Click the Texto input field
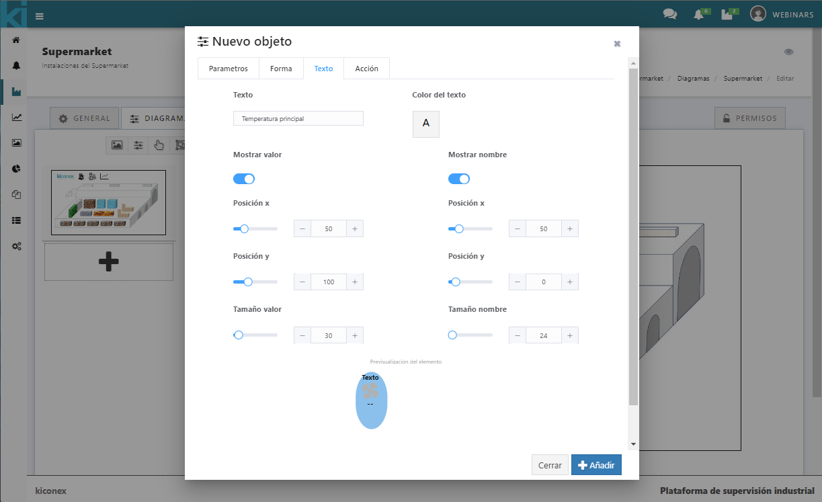The image size is (822, 502). pyautogui.click(x=298, y=118)
